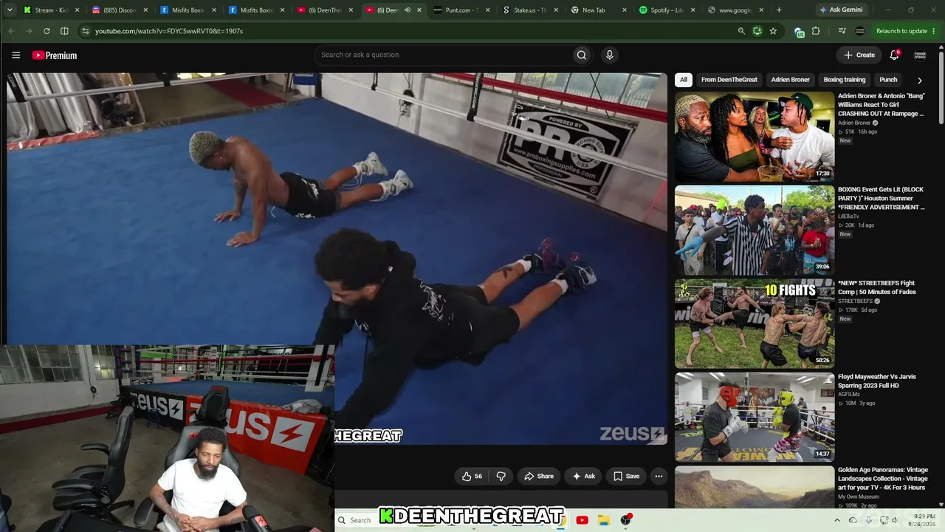Screen dimensions: 945x532
Task: Open the YouTube hamburger guide menu
Action: [x=16, y=55]
